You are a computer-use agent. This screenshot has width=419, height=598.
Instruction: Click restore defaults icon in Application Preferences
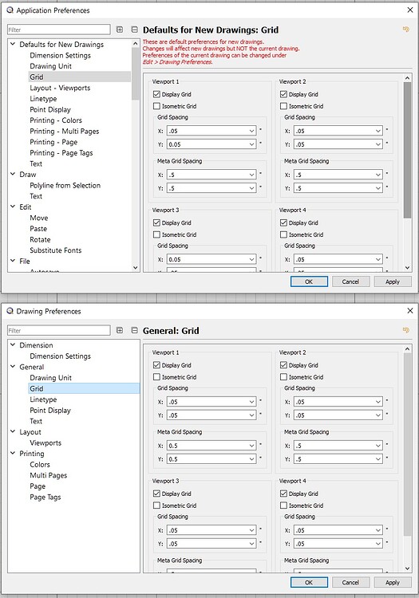406,29
